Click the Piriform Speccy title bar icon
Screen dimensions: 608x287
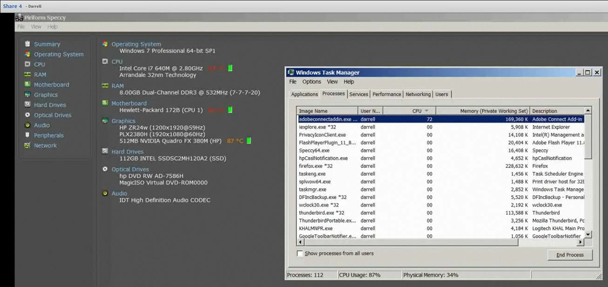coord(19,17)
